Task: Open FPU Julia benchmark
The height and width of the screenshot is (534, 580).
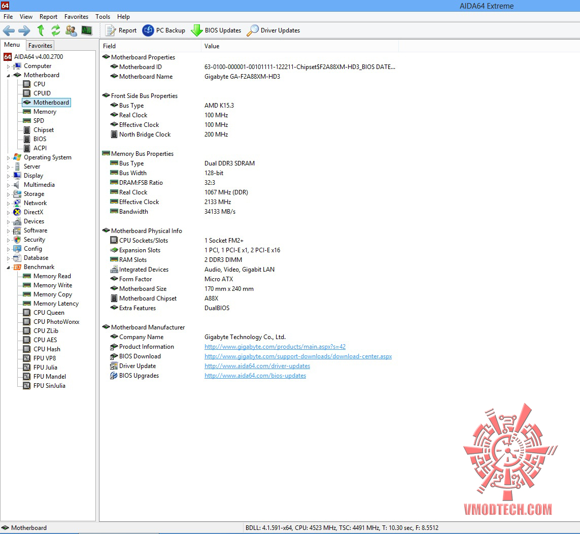Action: tap(45, 368)
